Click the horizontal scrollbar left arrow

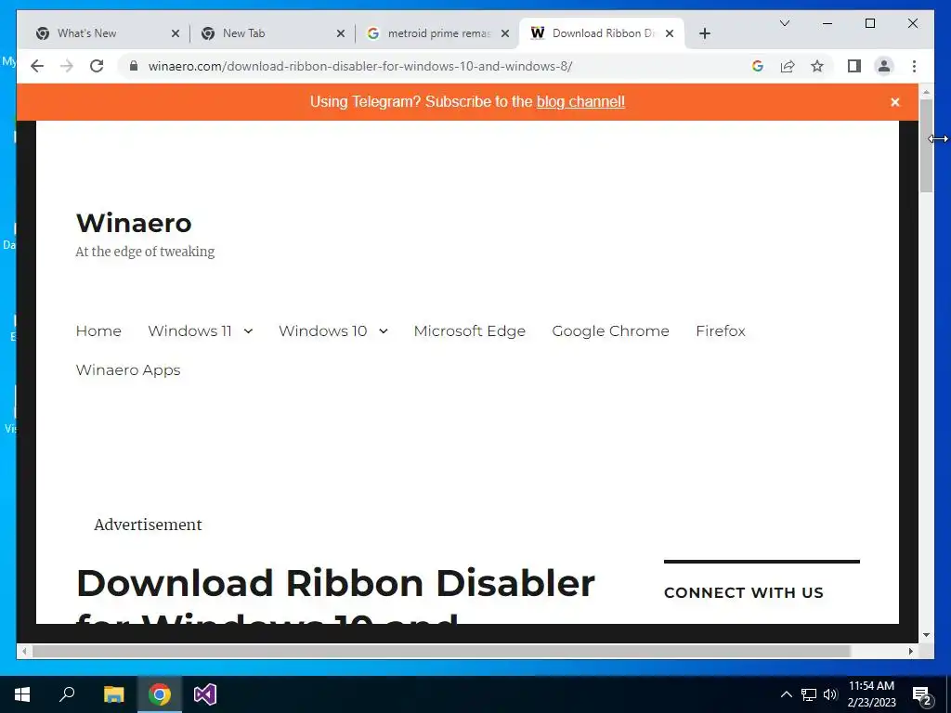tap(23, 651)
